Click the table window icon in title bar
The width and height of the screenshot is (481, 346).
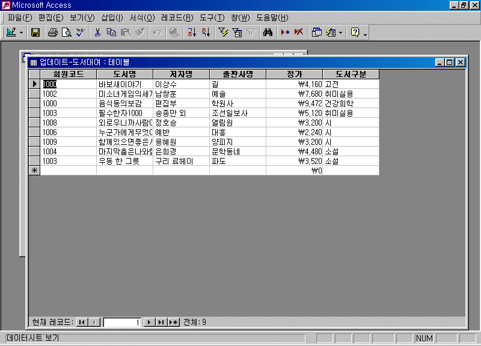point(34,62)
